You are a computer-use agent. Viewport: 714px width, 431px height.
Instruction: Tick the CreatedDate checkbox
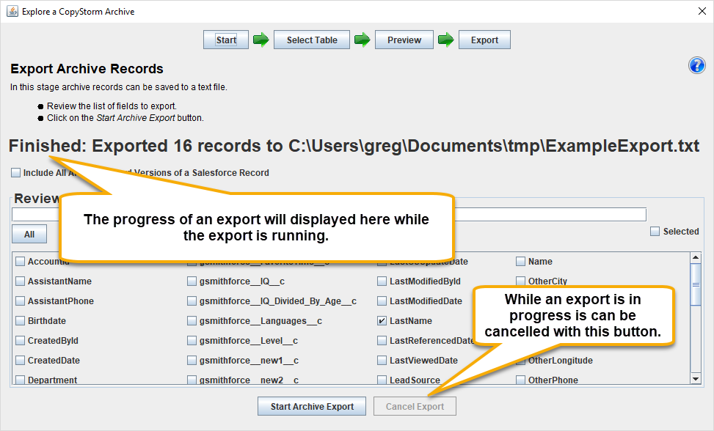20,361
